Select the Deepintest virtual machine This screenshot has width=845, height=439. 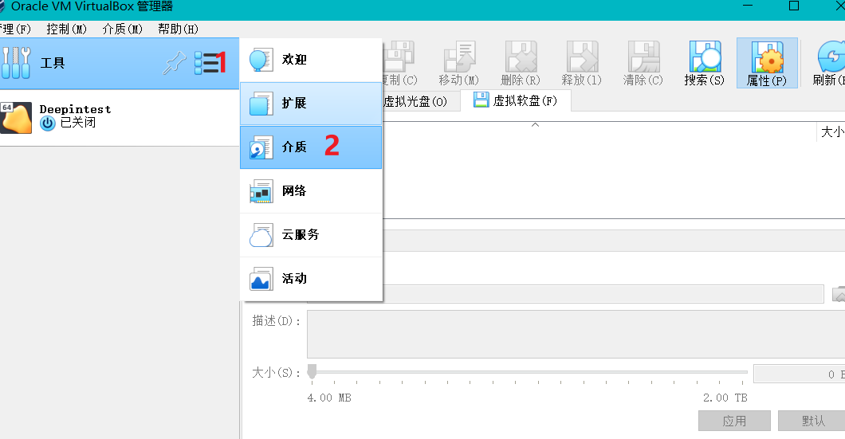pyautogui.click(x=120, y=117)
